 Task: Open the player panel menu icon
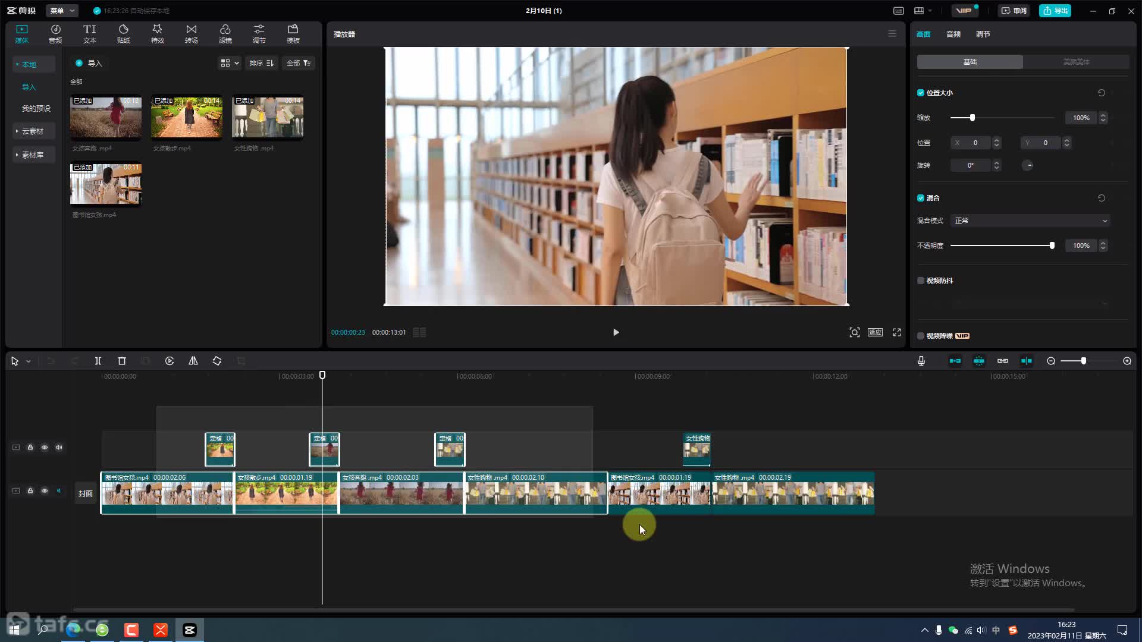click(892, 34)
